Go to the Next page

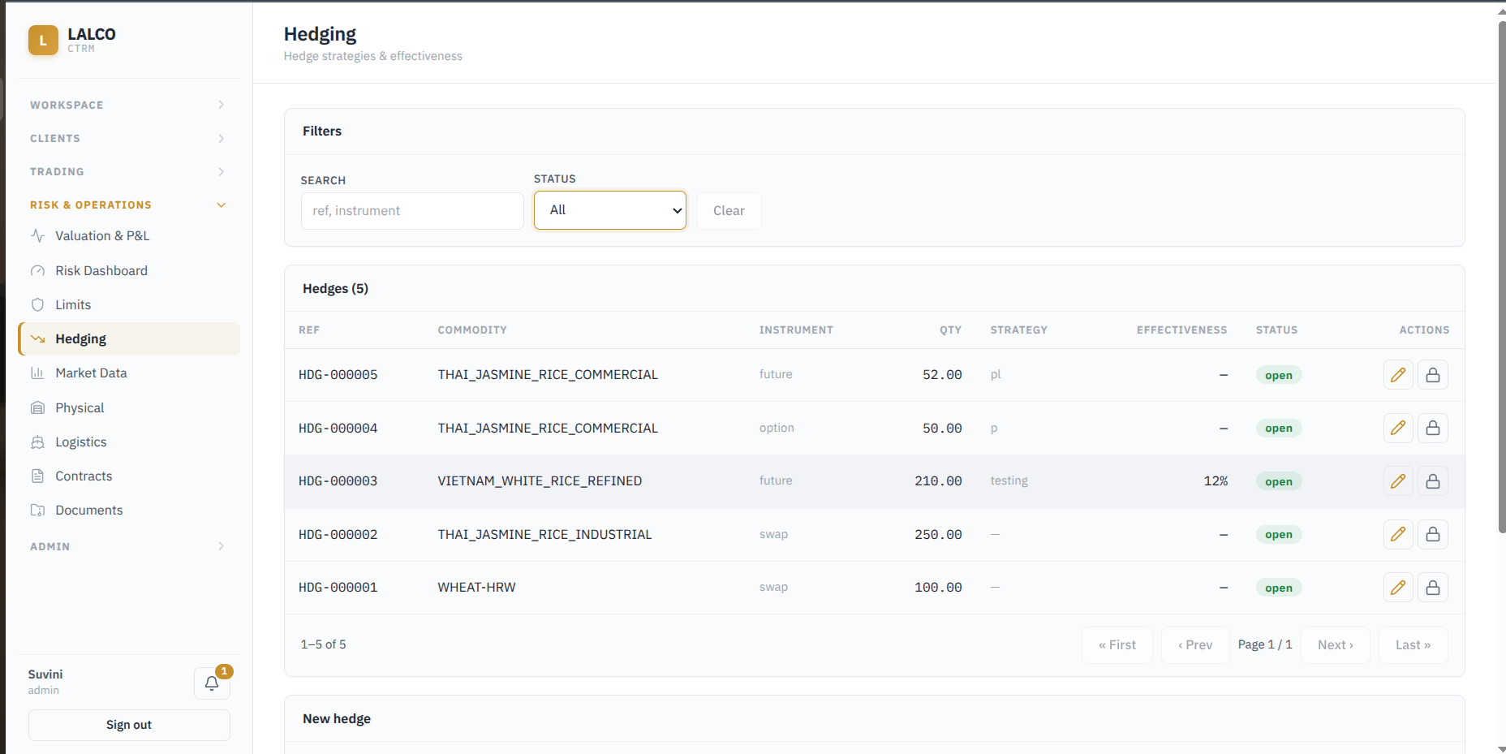coord(1336,645)
